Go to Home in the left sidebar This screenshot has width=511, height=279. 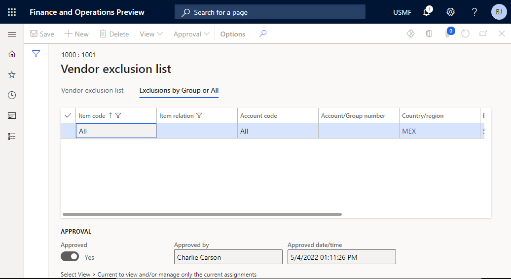point(12,54)
